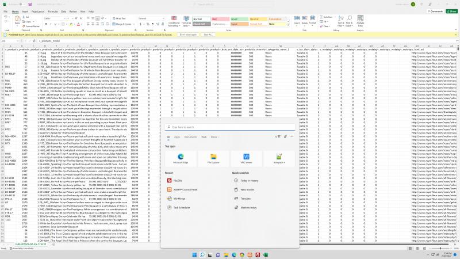
Task: Click the Insert Function fx icon
Action: (34, 41)
